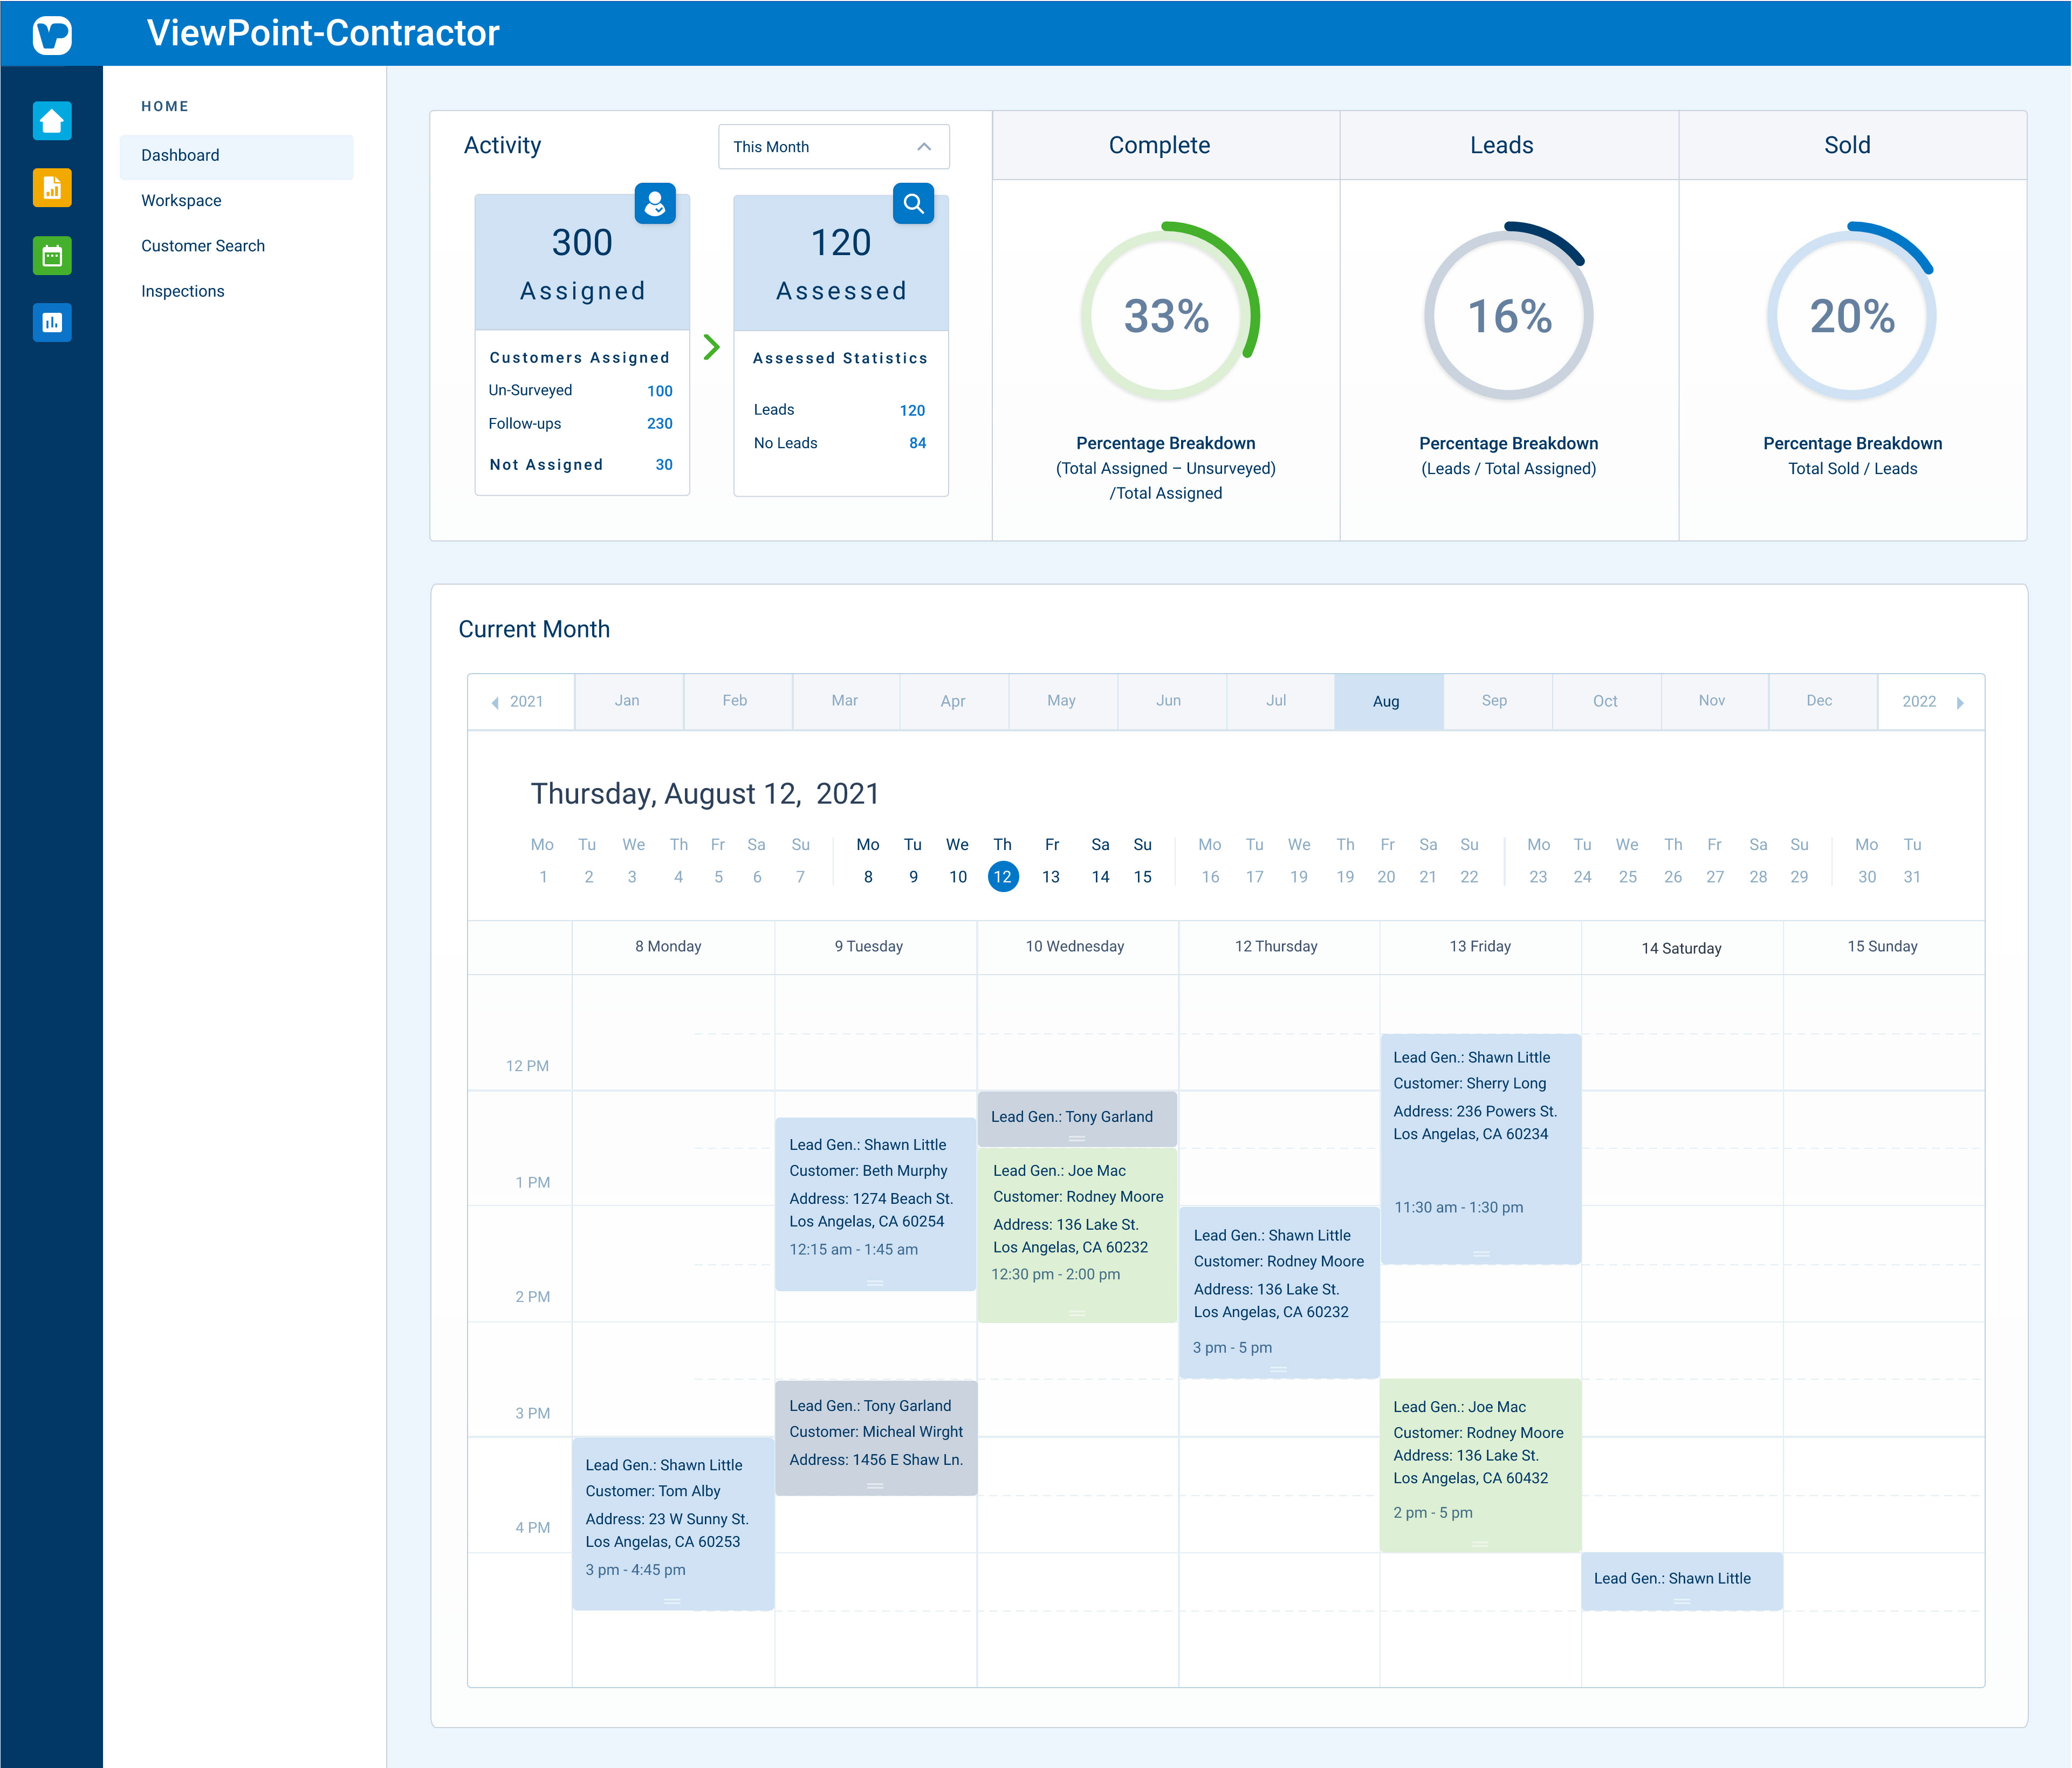Open the green calendar icon in sidebar
2072x1768 pixels.
(52, 255)
